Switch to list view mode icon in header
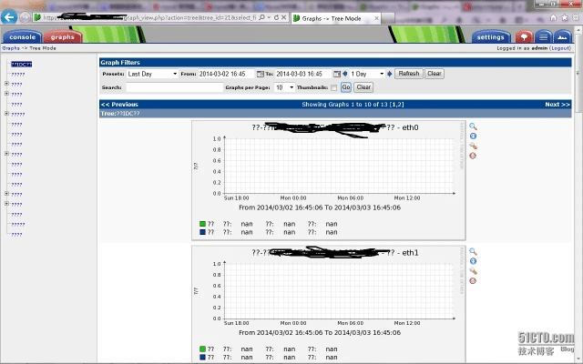583x364 pixels. (x=543, y=36)
